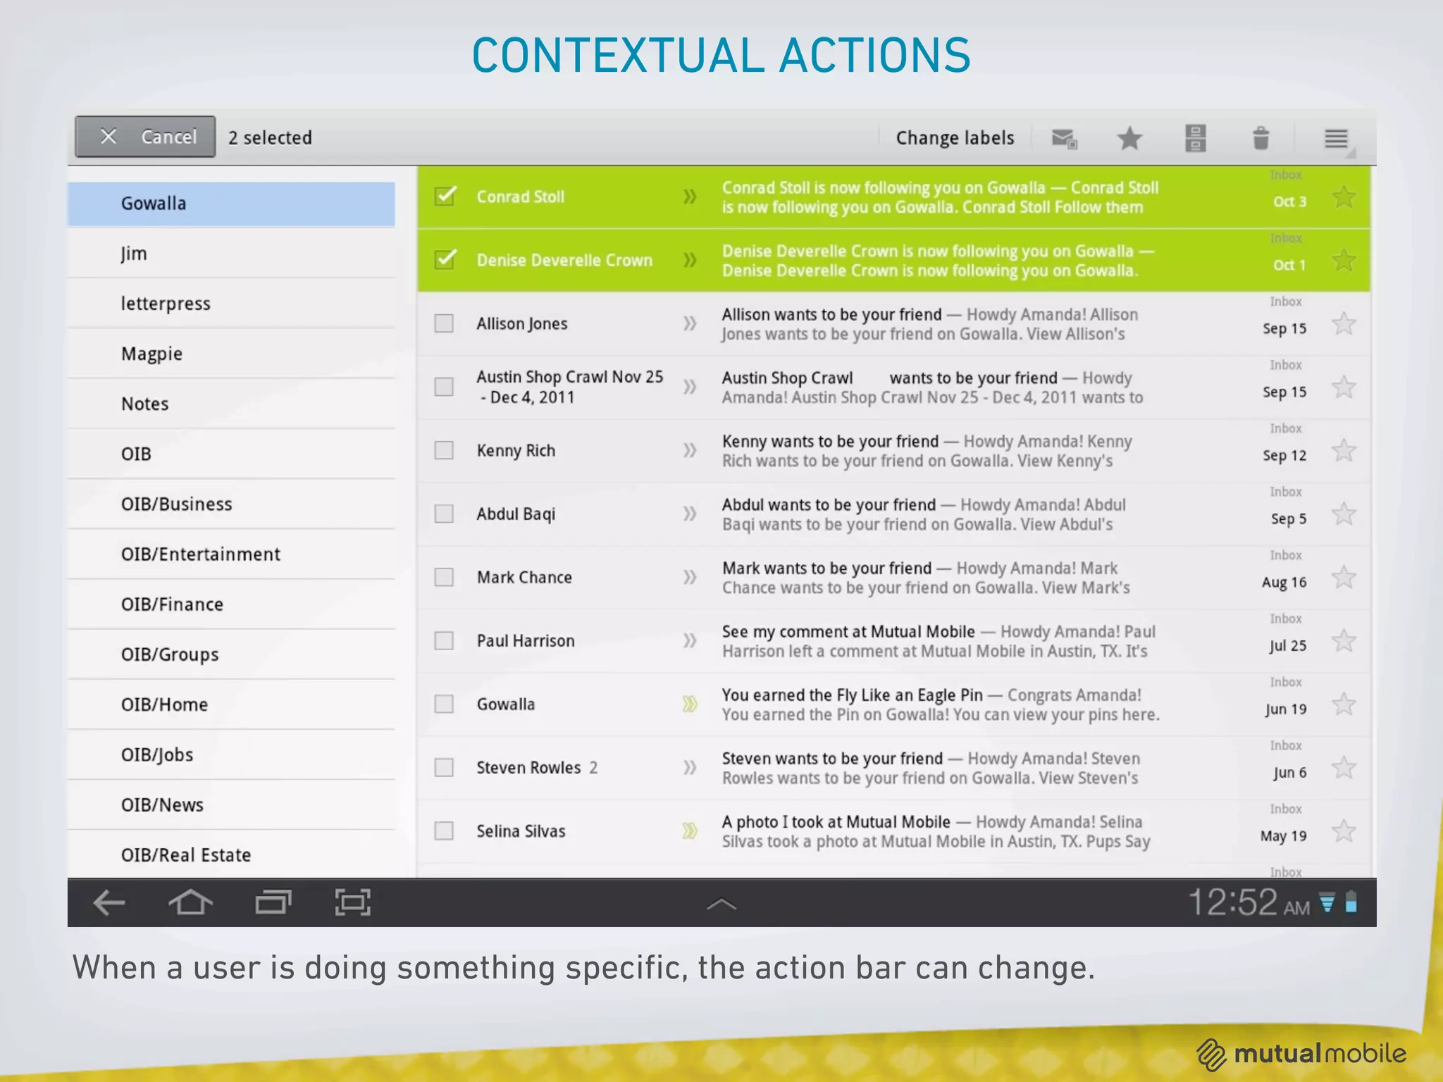1443x1082 pixels.
Task: Star the Kenny Rich message
Action: point(1344,450)
